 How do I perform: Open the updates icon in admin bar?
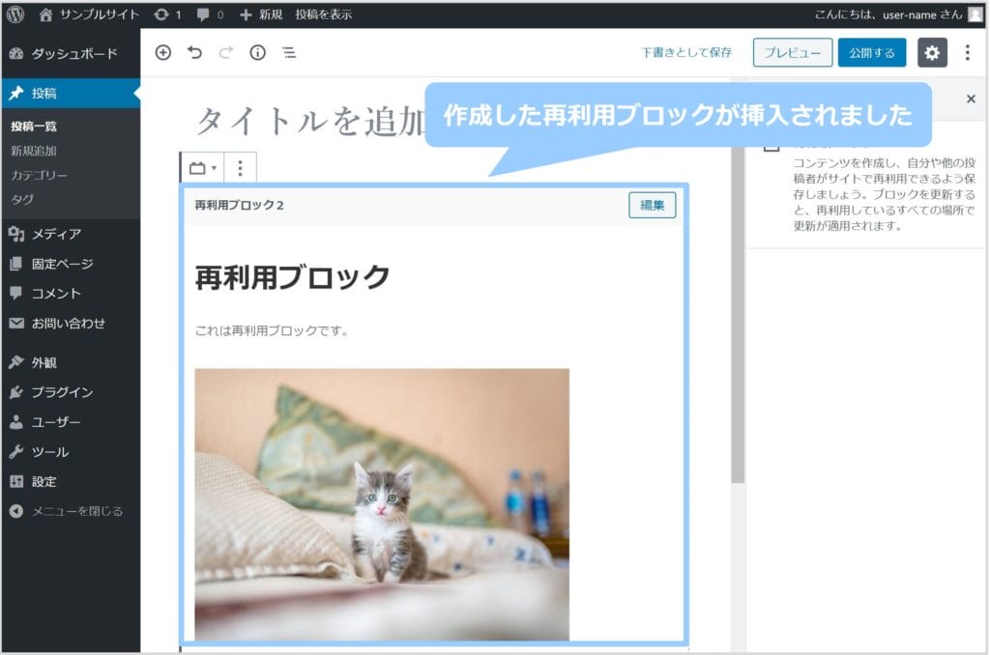(x=166, y=14)
